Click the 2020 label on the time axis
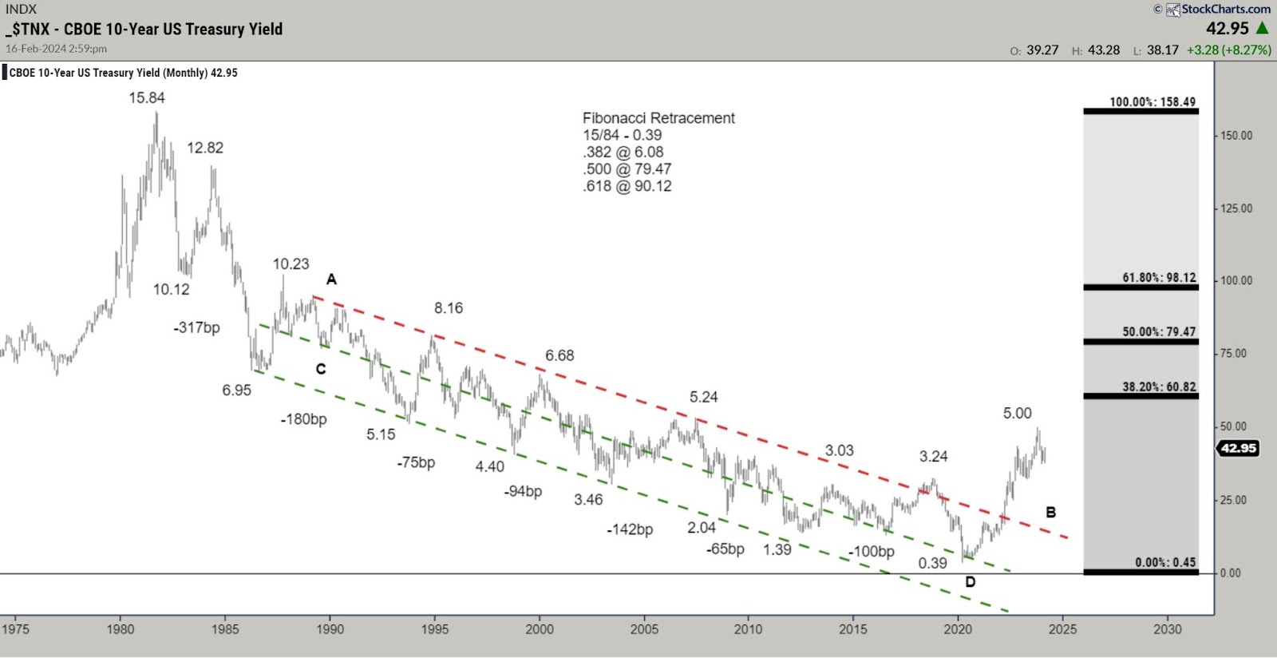 click(958, 629)
